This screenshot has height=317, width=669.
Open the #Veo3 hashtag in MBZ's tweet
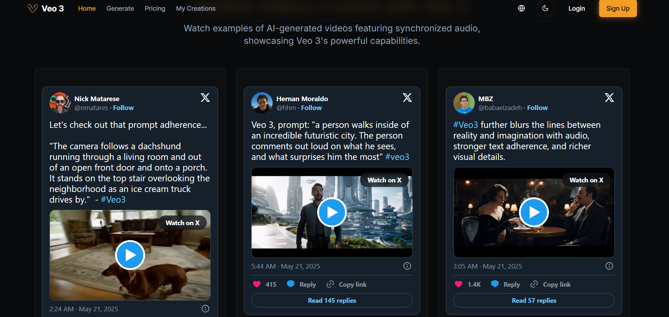[x=465, y=125]
